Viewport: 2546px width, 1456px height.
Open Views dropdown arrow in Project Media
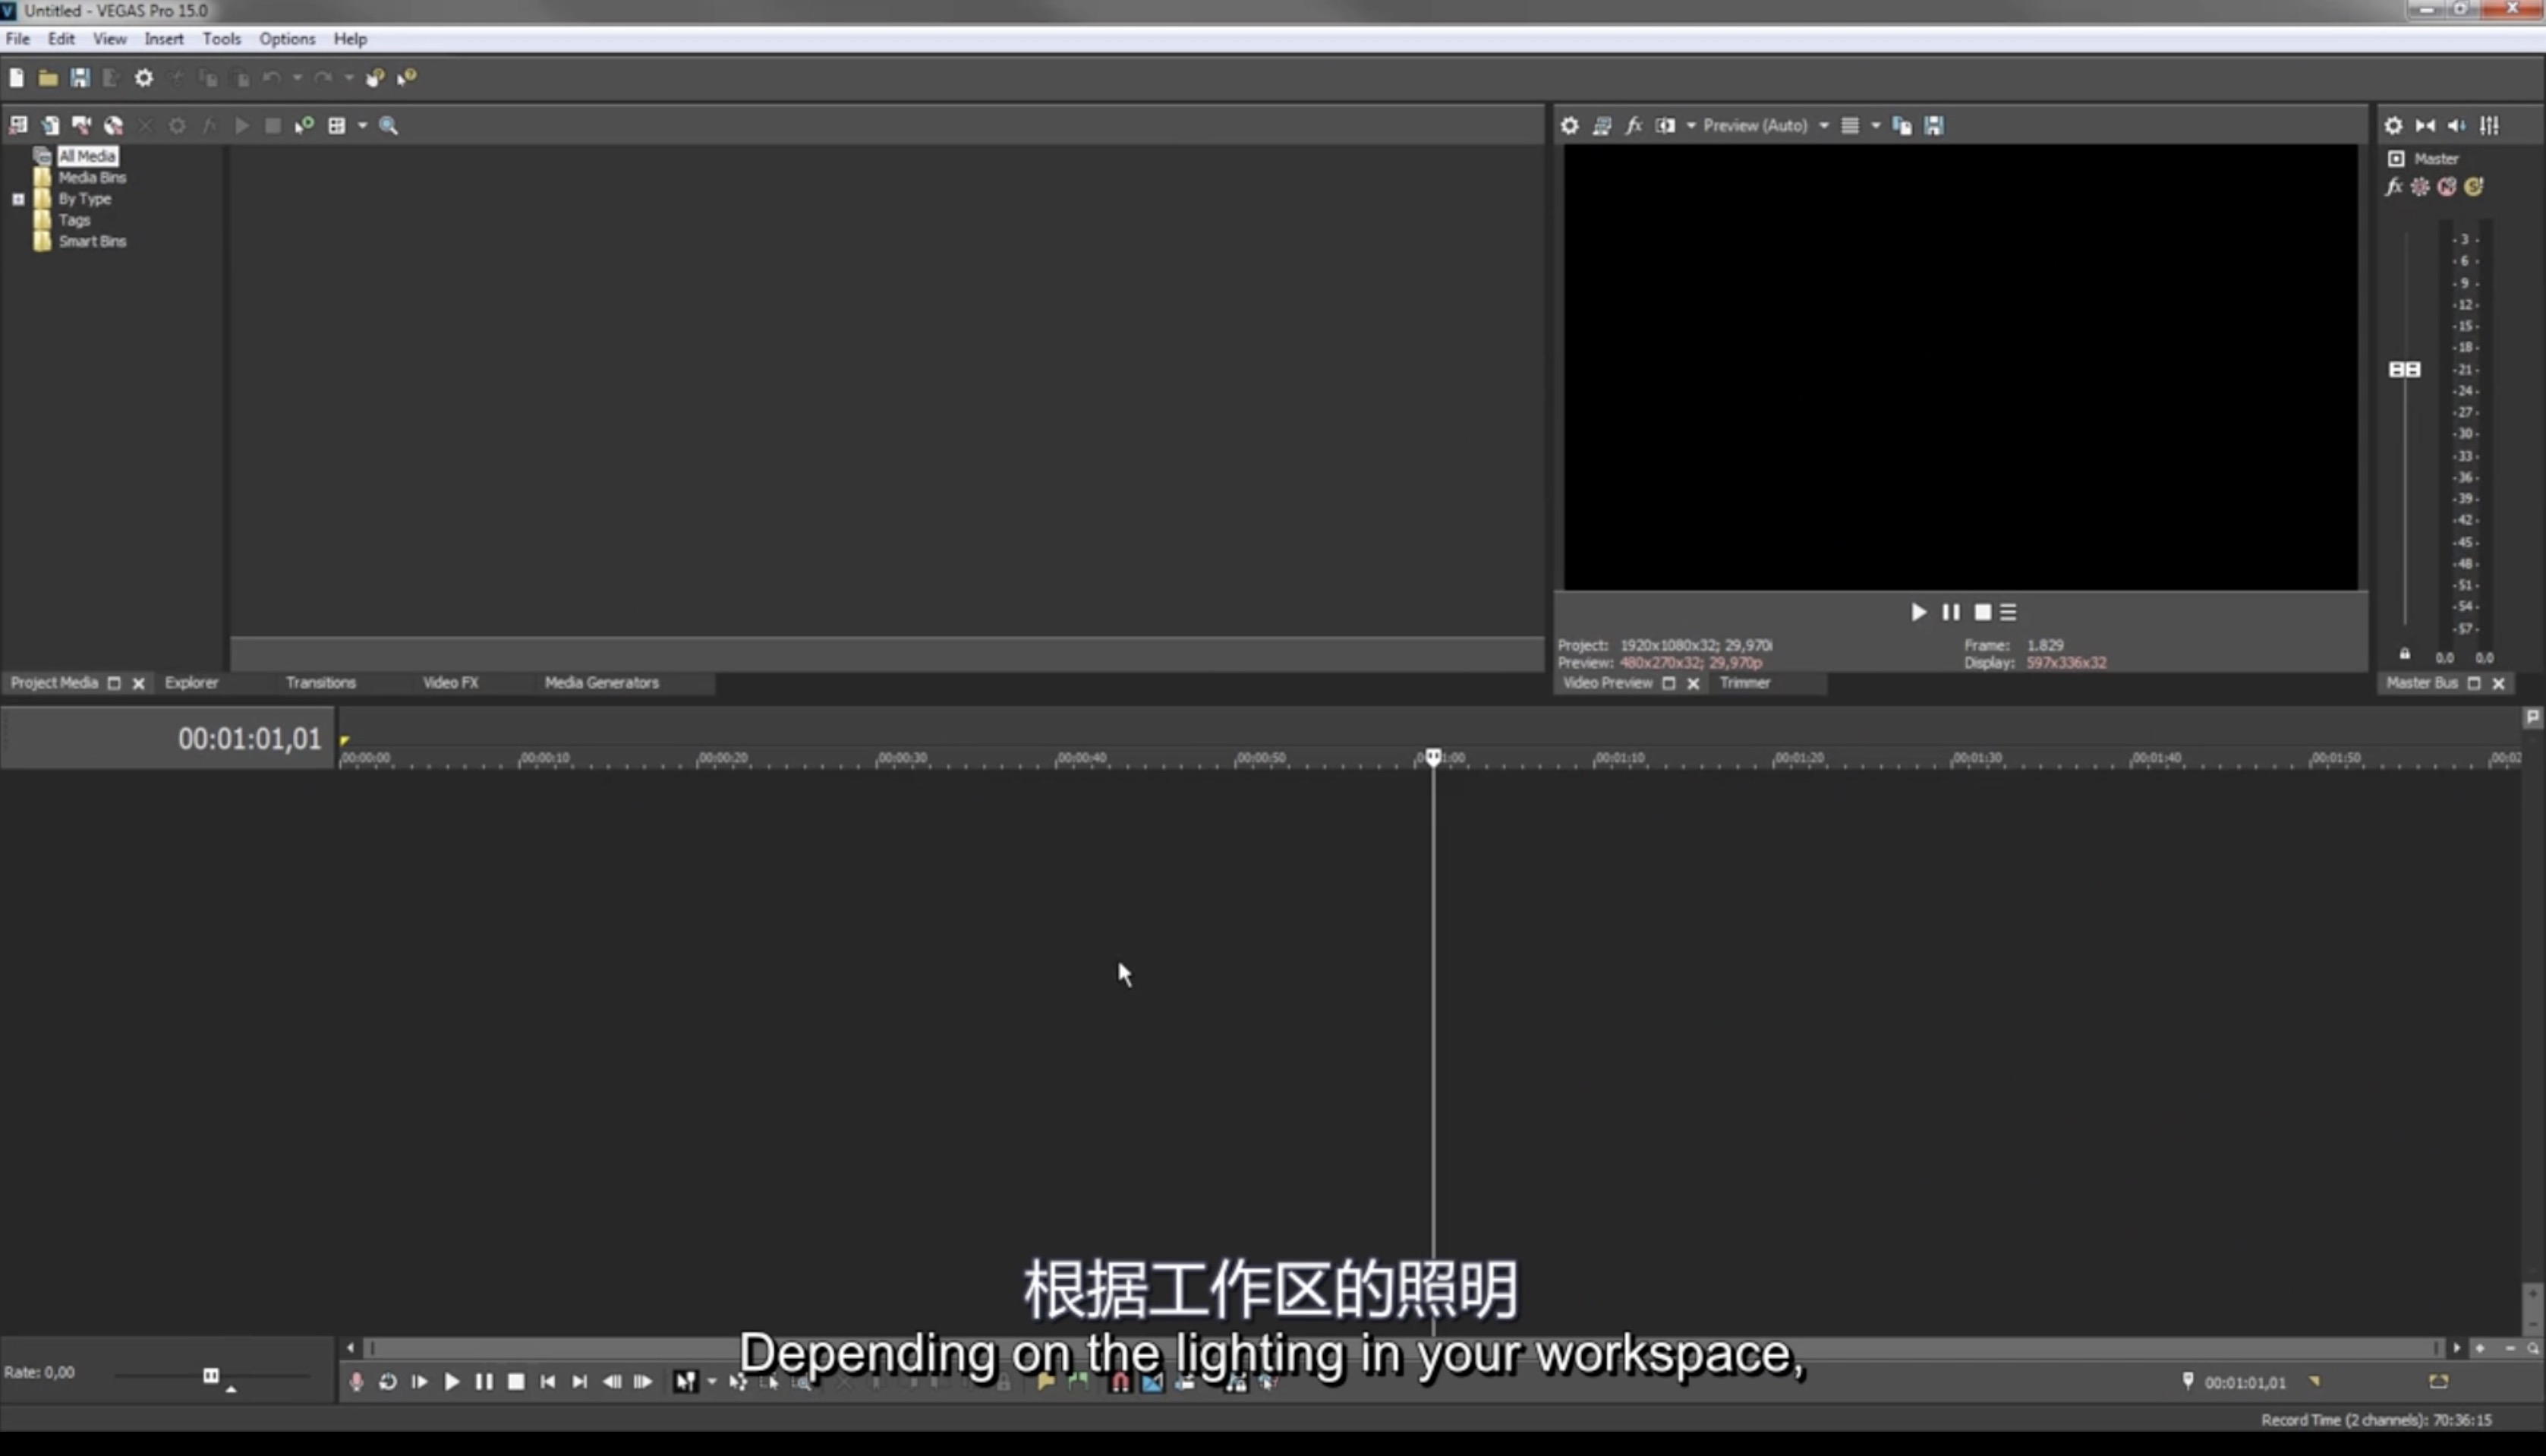[x=362, y=125]
